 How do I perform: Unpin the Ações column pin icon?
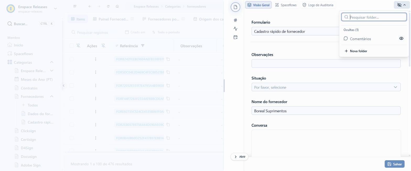click(103, 46)
